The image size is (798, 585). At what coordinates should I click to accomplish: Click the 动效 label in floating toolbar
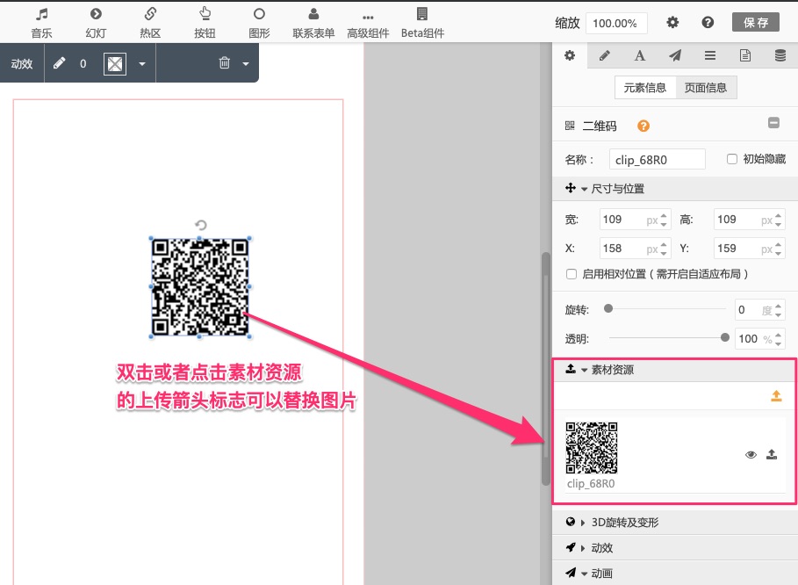tap(22, 63)
